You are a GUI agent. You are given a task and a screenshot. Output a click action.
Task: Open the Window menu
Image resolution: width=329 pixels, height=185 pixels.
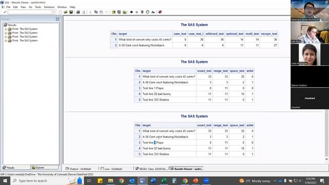62,7
